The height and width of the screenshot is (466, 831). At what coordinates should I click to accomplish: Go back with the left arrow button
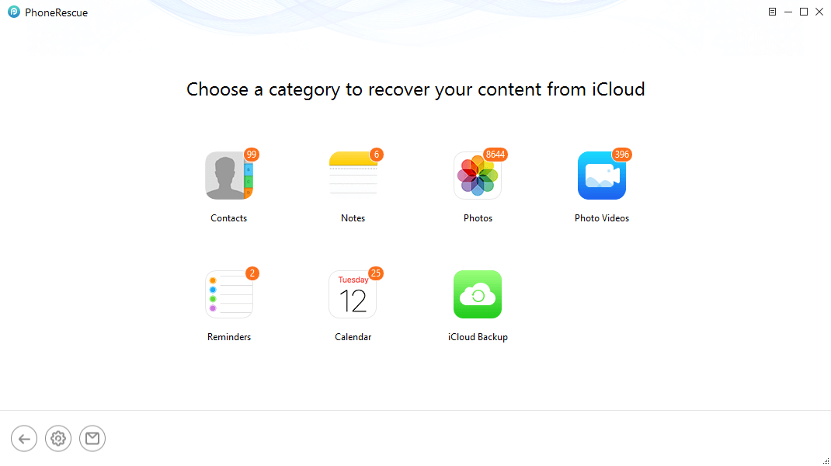24,439
